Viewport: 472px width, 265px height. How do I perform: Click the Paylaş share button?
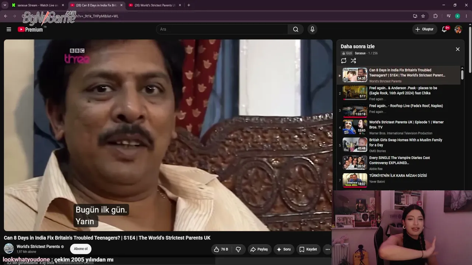click(259, 249)
